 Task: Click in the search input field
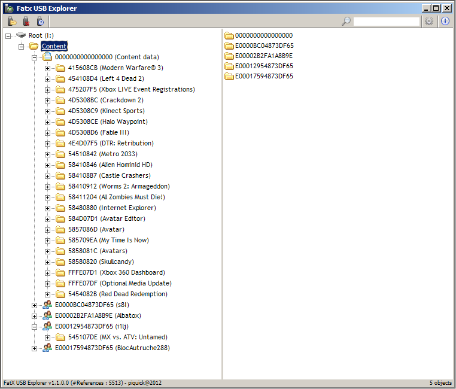pos(387,21)
